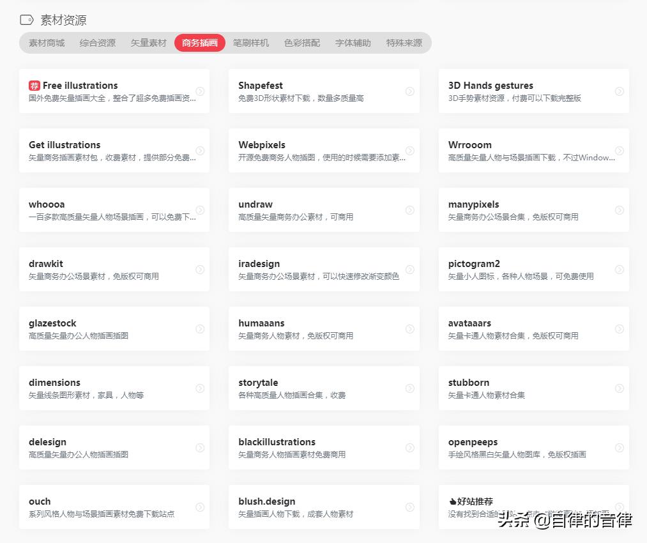Screen dimensions: 647x543
Task: Click the glazestock resource card
Action: tap(114, 328)
